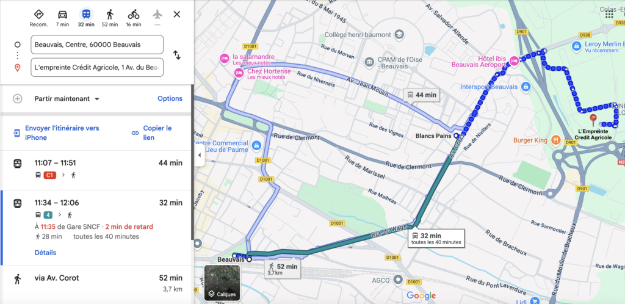Edit the starting point Beauvais field
The height and width of the screenshot is (304, 625).
[97, 45]
